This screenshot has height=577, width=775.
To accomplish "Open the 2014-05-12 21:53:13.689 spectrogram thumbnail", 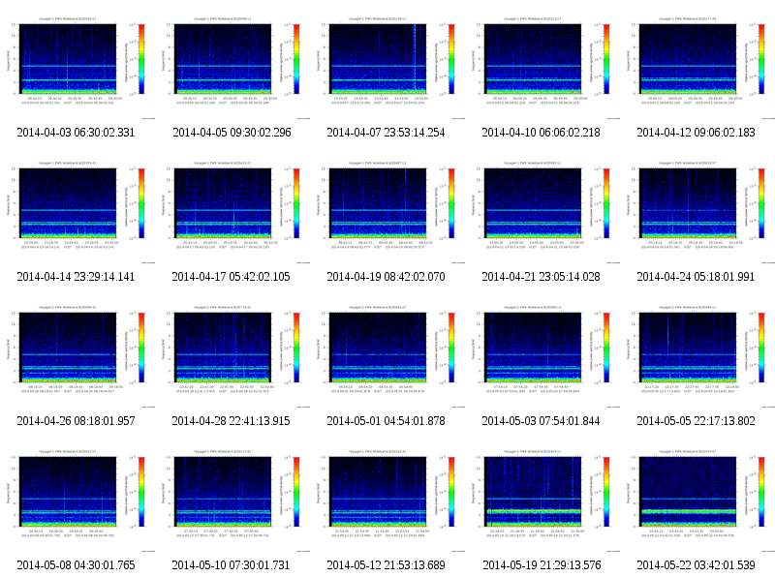I will click(x=387, y=497).
